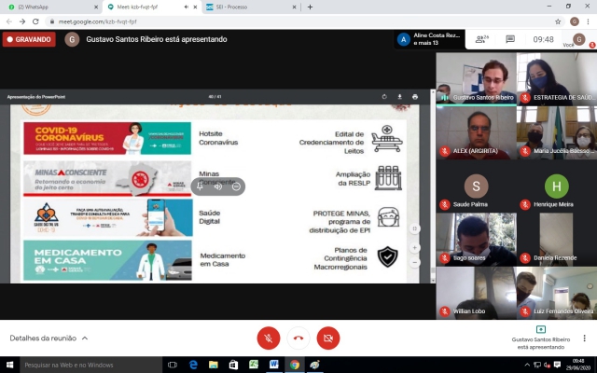Select the Meet kzb-fvqt-fpf tab
Image resolution: width=597 pixels, height=373 pixels.
152,7
